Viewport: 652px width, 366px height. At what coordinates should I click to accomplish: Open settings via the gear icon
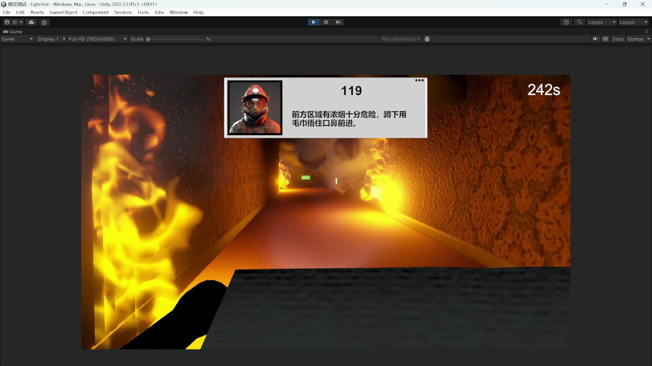coord(44,22)
